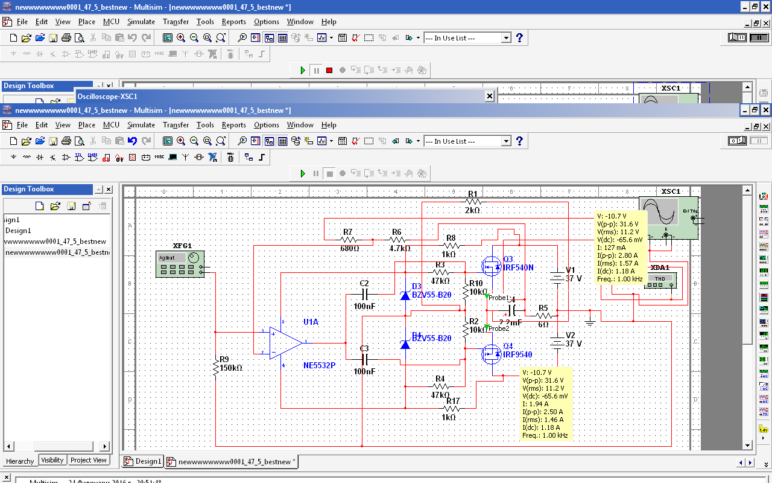Viewport: 772px width, 483px height.
Task: Click the schematic vertical scrollbar down arrow
Action: 748,446
